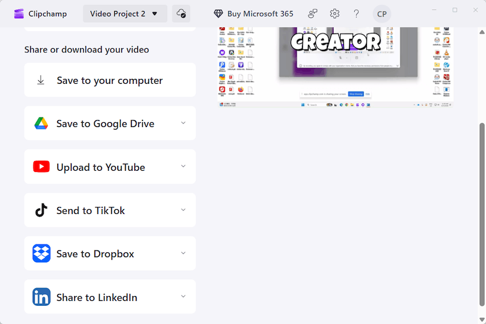Open settings via the gear icon
The image size is (486, 324).
[335, 13]
